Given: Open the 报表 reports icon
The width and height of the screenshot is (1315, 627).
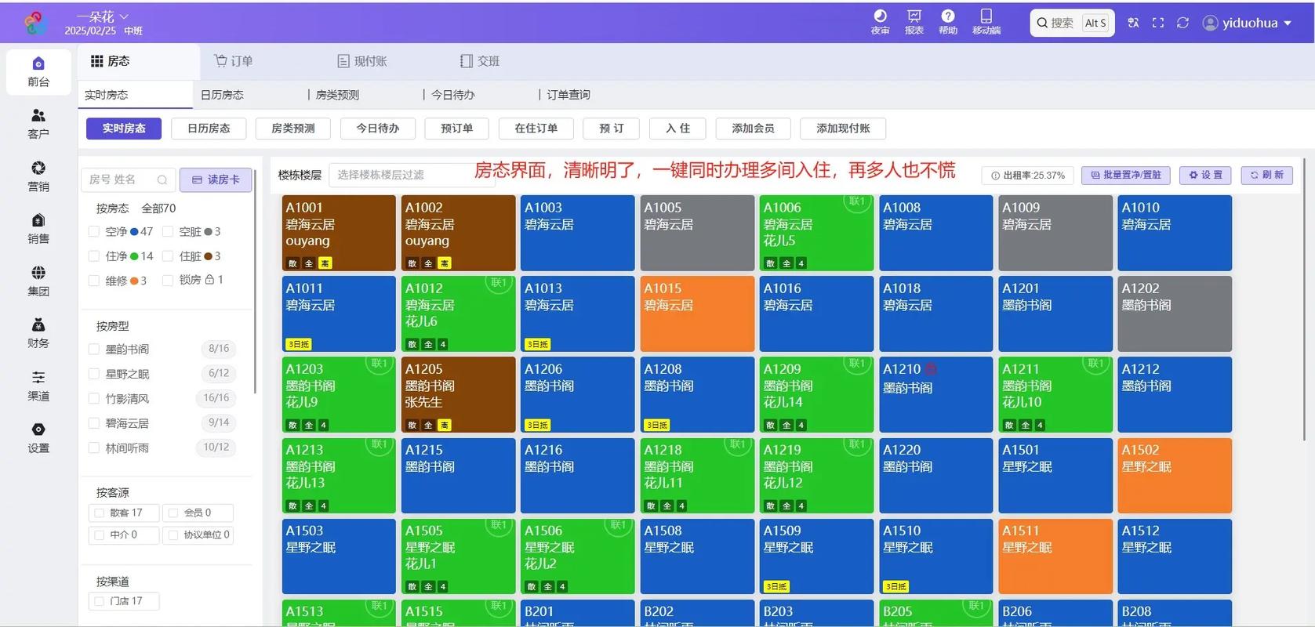Looking at the screenshot, I should click(914, 21).
